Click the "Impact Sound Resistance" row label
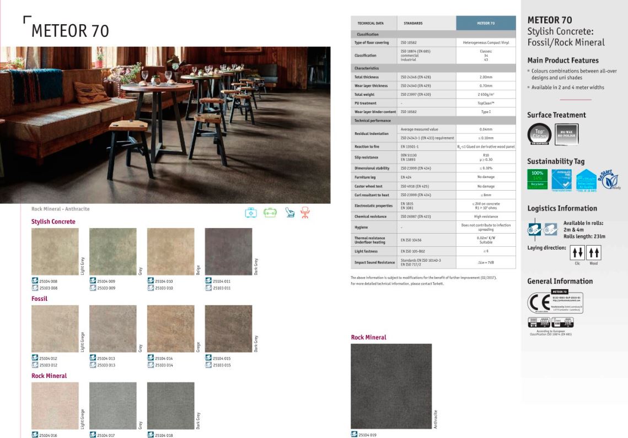The image size is (628, 438). point(374,263)
